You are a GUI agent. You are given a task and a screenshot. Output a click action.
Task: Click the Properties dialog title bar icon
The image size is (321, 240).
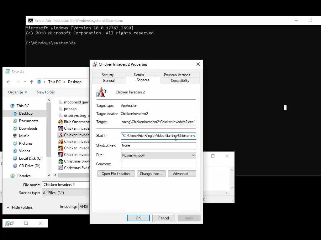click(x=95, y=64)
